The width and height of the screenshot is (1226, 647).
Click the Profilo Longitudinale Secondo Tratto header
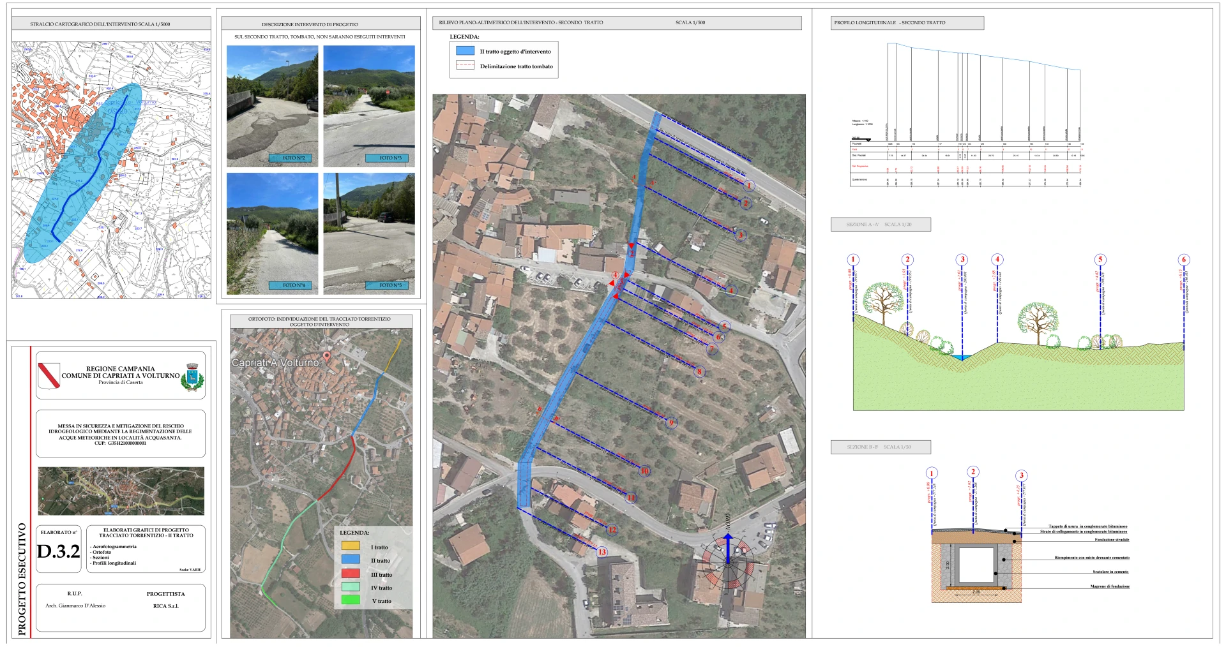click(907, 23)
